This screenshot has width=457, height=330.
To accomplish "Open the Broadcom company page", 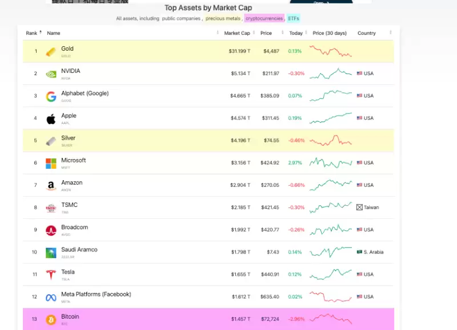I will 74,227.
